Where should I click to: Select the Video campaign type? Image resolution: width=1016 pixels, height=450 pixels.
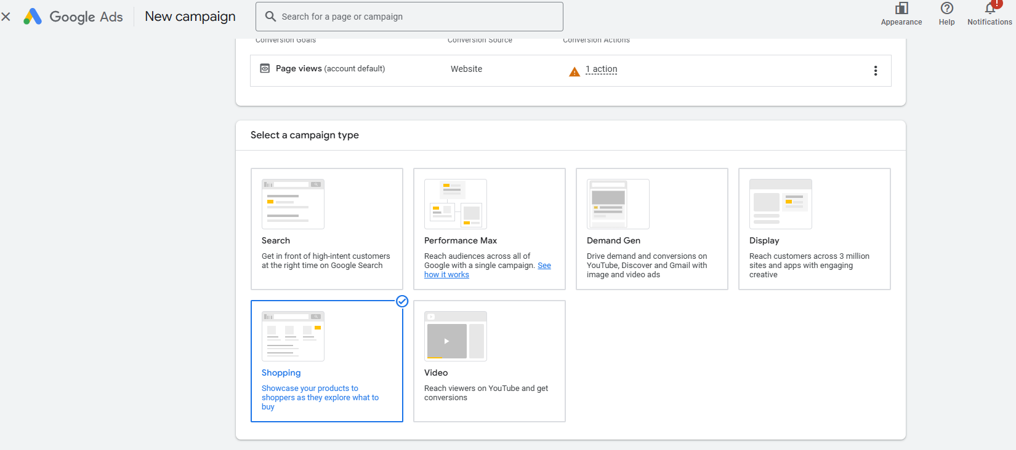489,361
